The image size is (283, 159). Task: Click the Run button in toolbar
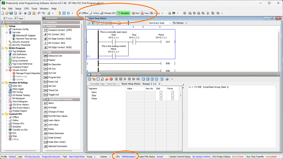pos(135,13)
